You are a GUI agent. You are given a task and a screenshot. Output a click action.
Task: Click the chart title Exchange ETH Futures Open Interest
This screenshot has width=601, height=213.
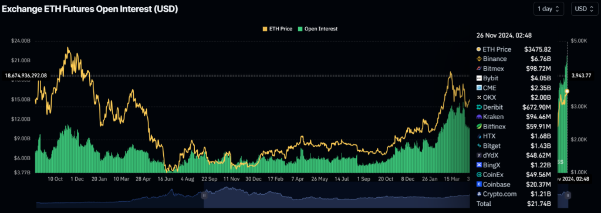tap(90, 9)
